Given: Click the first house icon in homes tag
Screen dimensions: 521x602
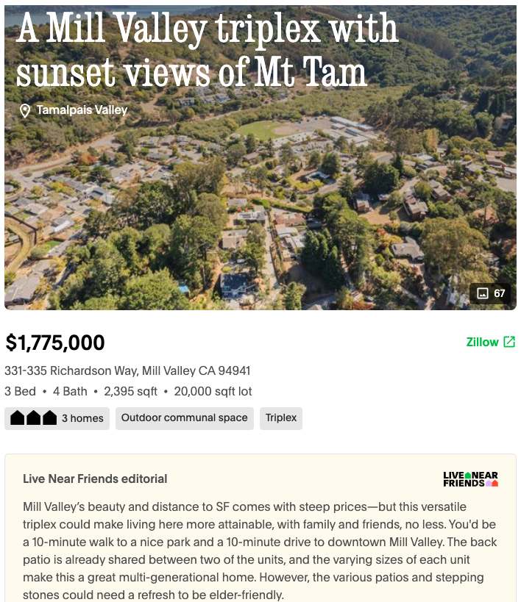Looking at the screenshot, I should [x=18, y=418].
